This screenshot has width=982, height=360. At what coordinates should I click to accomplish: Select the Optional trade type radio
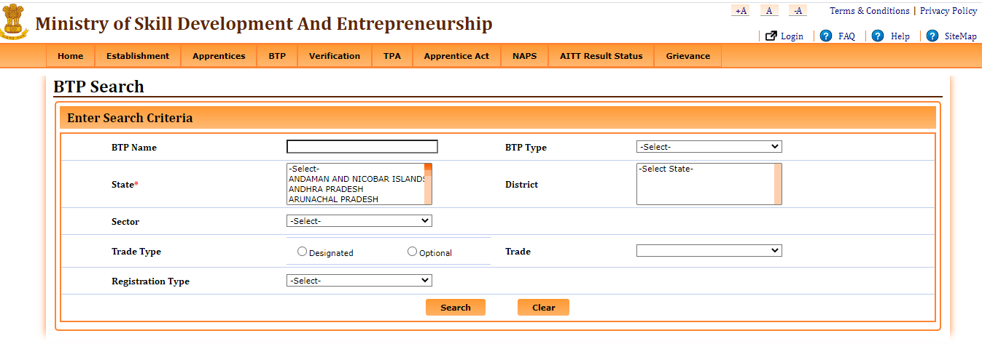click(413, 252)
